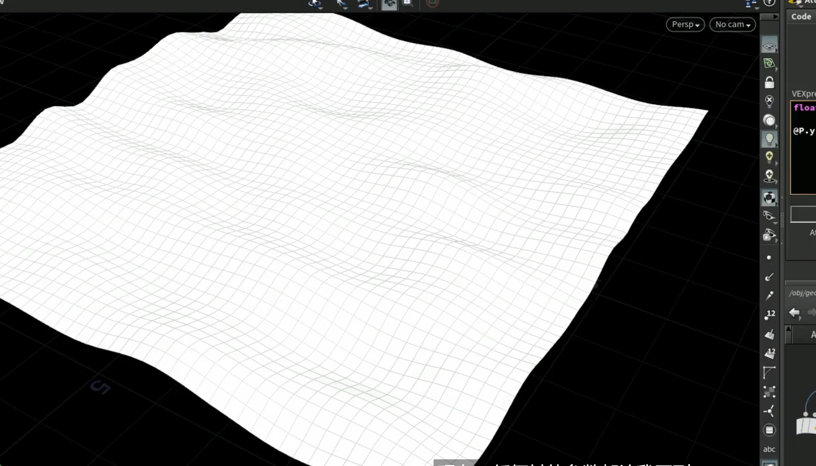The image size is (816, 466).
Task: Click the abc text display icon
Action: tap(769, 449)
